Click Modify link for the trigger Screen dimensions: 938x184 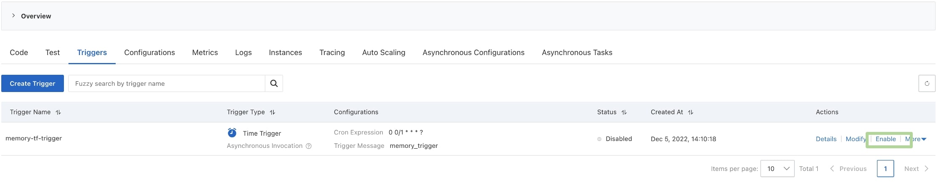click(856, 139)
